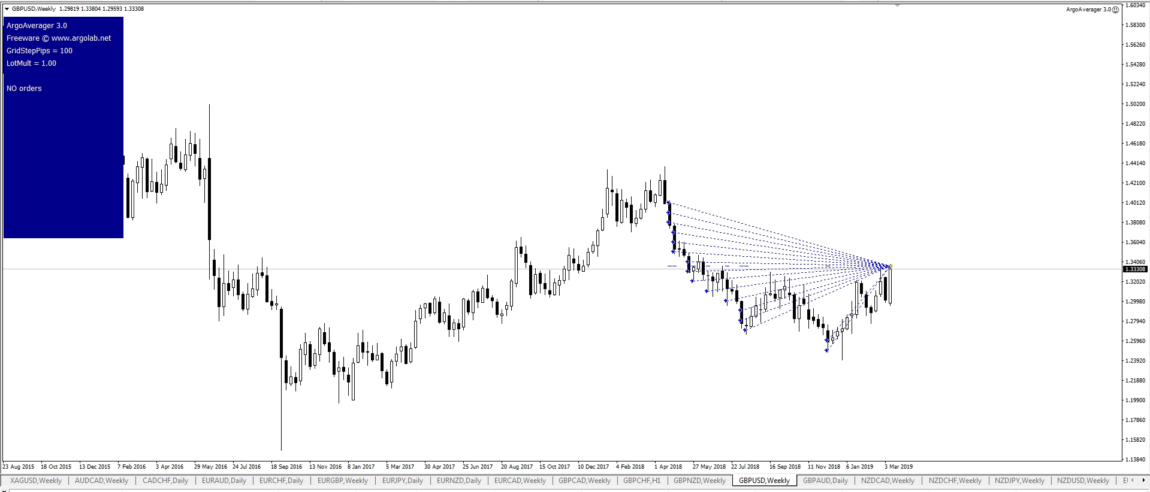This screenshot has height=492, width=1150.
Task: Select the NZDJPY,Weekly chart tab
Action: 1019,481
